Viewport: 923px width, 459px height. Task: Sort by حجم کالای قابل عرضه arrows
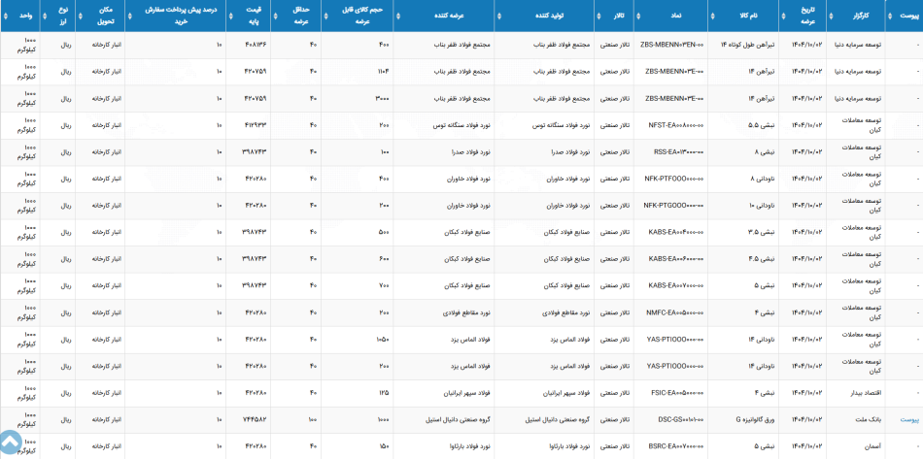pyautogui.click(x=326, y=17)
